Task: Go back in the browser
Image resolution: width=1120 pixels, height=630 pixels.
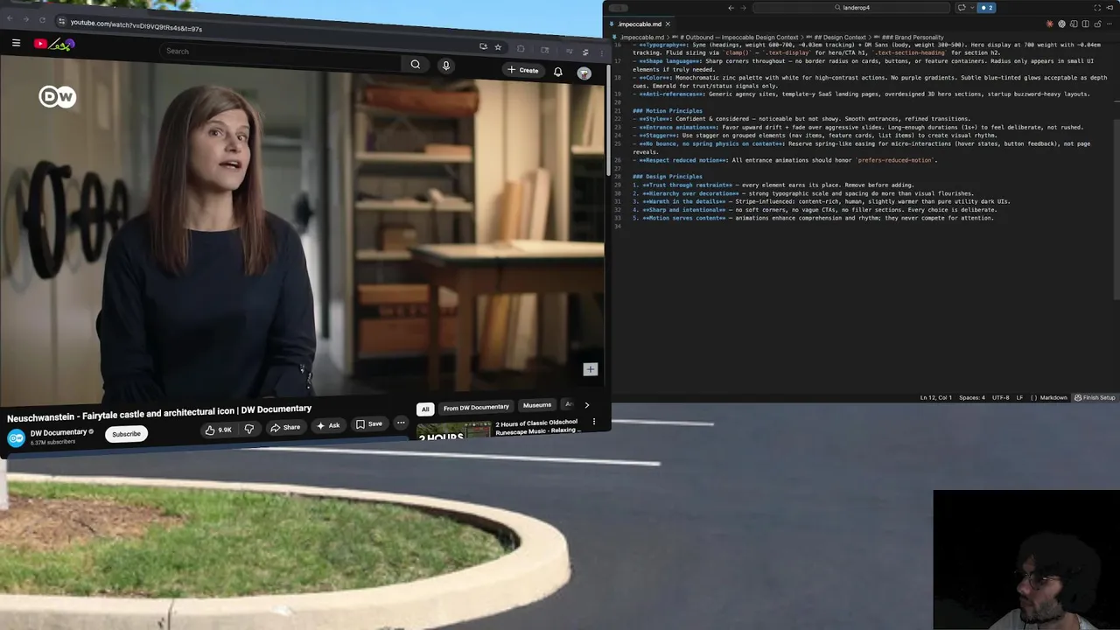Action: (x=10, y=19)
